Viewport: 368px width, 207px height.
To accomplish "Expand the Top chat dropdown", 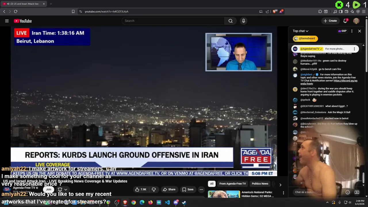I will 300,31.
